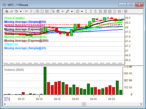The height and width of the screenshot is (109, 146).
Task: Switch to 1 minute interval
Action: coord(86,12)
